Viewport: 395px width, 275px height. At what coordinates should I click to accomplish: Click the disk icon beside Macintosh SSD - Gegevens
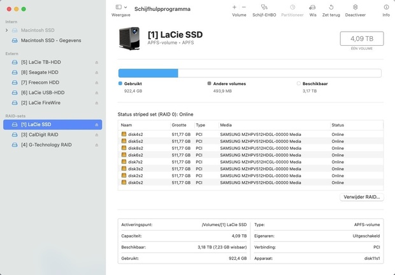click(x=15, y=41)
